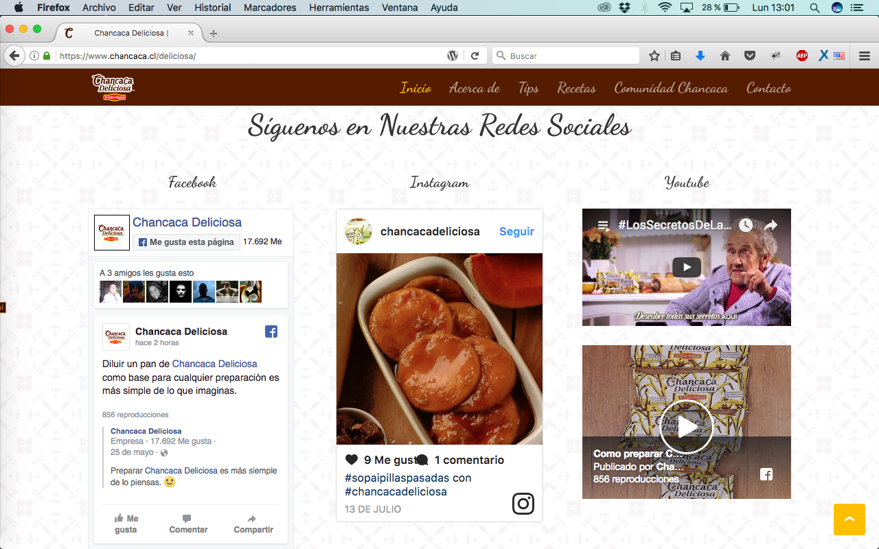Click the Buscar search field
Image resolution: width=879 pixels, height=549 pixels.
[x=566, y=56]
